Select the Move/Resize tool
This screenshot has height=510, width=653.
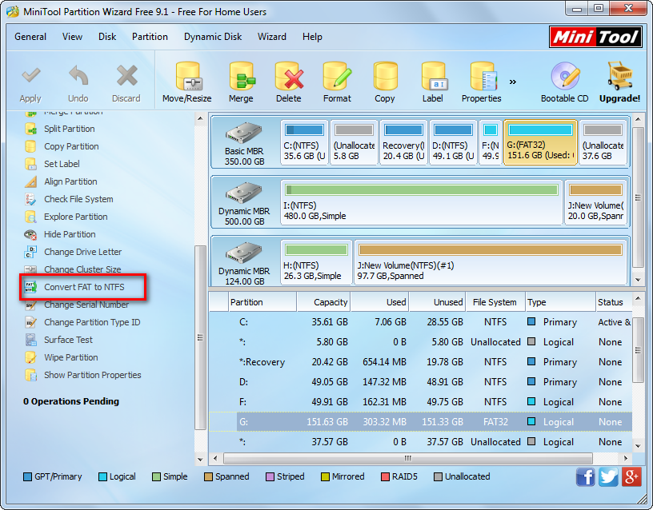point(187,82)
